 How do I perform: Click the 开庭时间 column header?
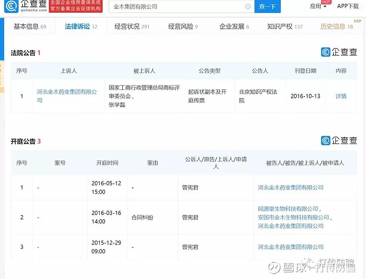point(107,163)
